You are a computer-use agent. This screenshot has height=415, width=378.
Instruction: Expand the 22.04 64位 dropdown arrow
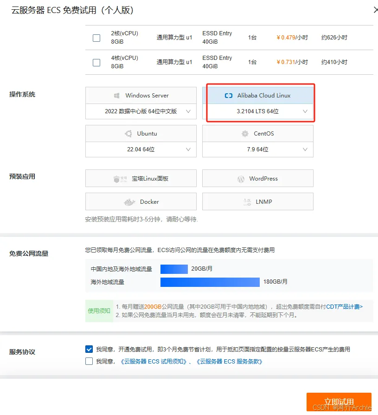pos(188,149)
